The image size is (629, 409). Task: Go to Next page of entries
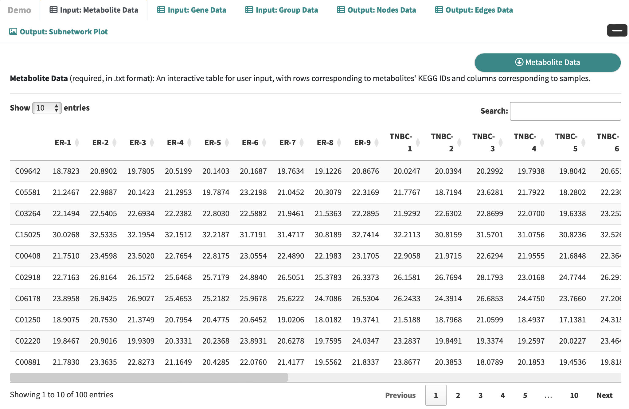pos(604,395)
